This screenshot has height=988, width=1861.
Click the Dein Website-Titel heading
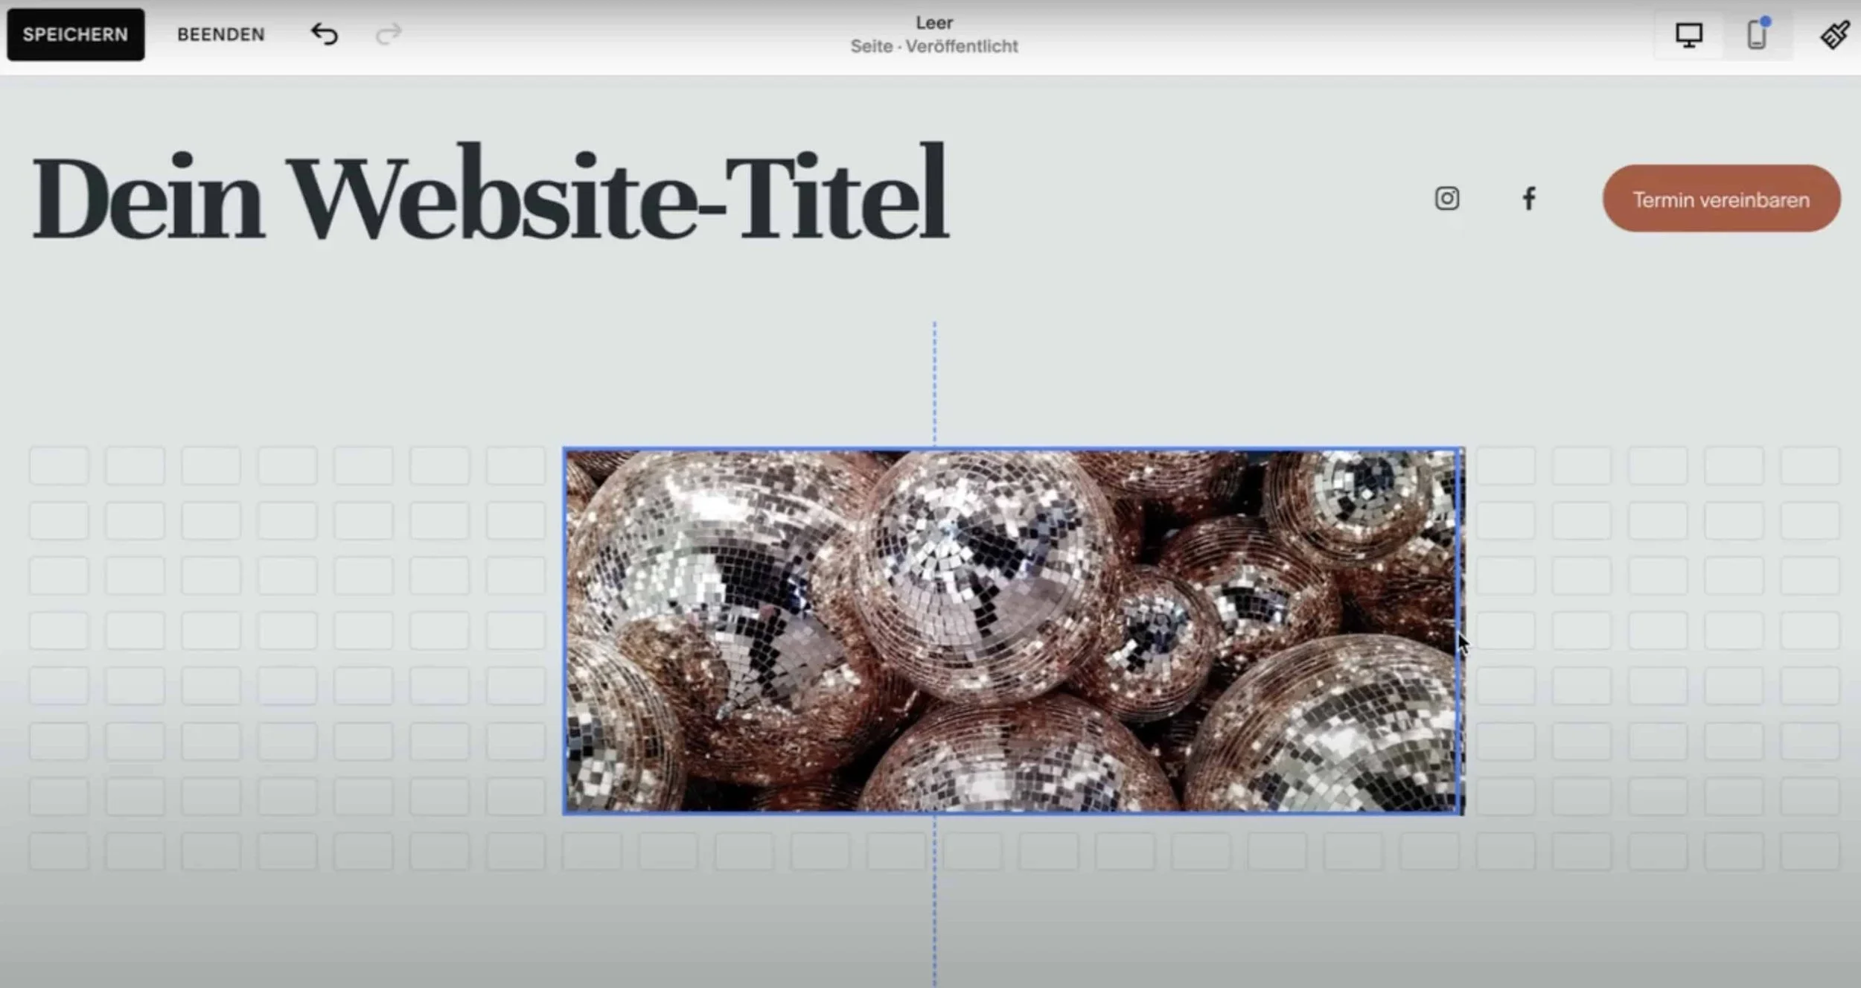(489, 195)
